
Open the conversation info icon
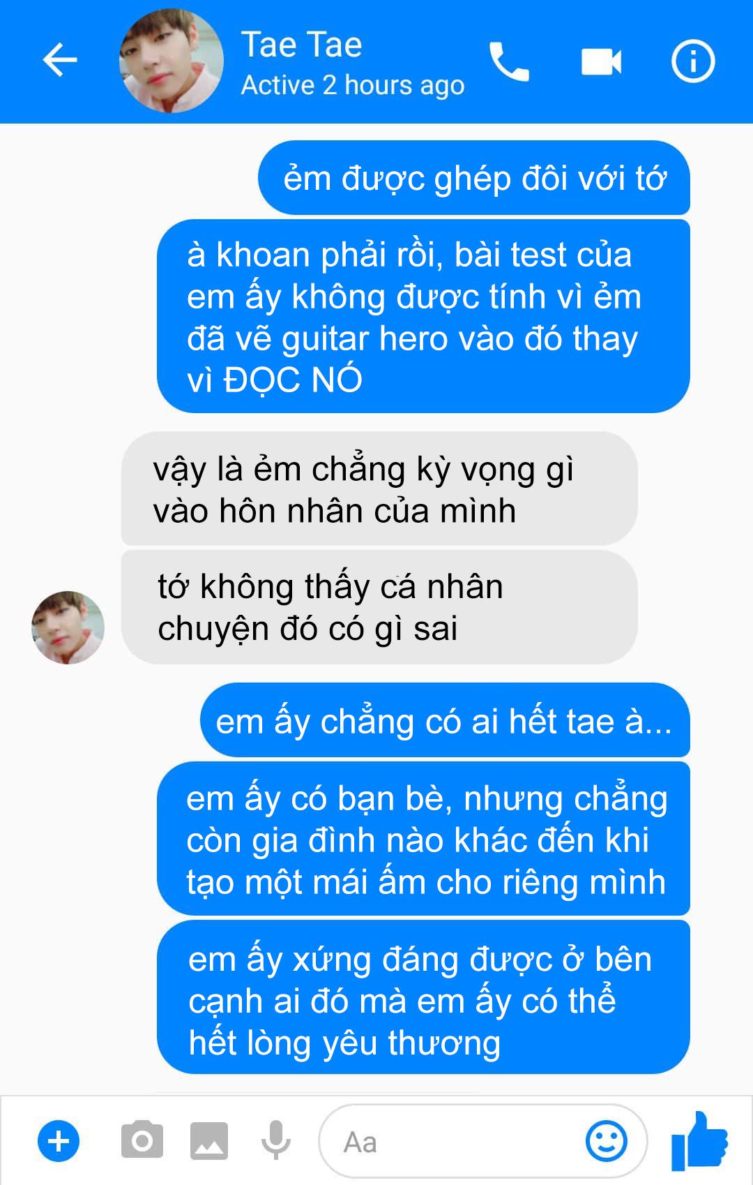tap(692, 61)
